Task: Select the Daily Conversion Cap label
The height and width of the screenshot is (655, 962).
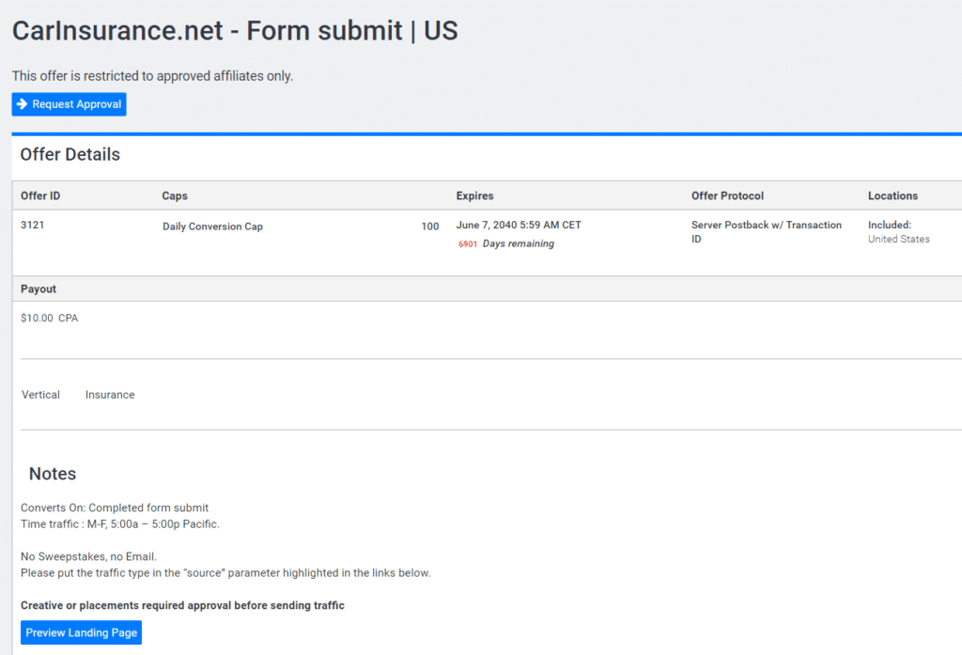Action: [212, 226]
